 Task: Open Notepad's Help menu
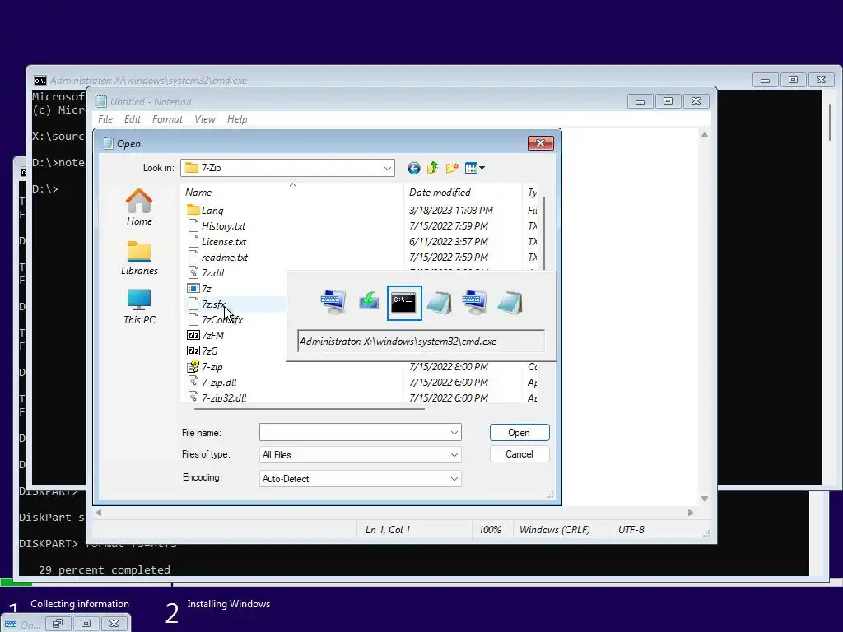[x=237, y=119]
